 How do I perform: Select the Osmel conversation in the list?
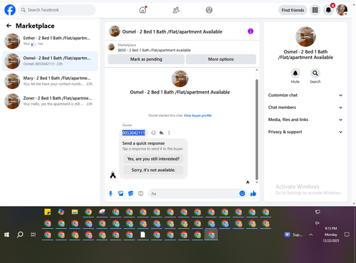(x=50, y=61)
